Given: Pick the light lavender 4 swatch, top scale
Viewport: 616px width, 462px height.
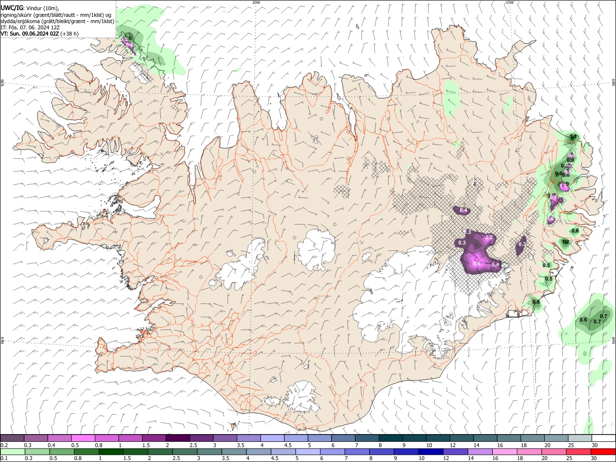Looking at the screenshot, I should tap(272, 438).
